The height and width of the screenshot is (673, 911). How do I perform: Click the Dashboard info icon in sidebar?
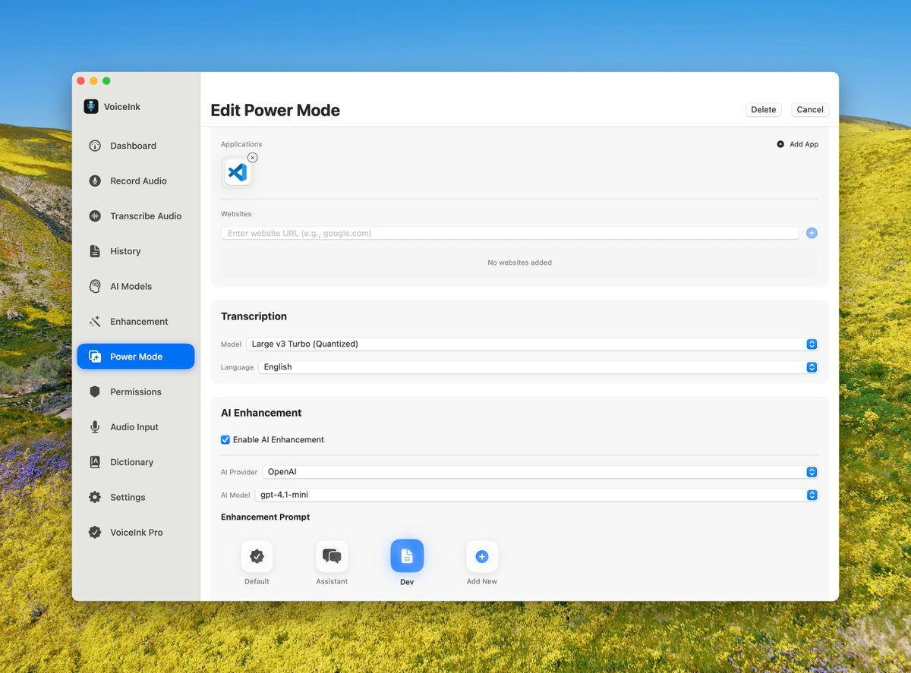(95, 146)
